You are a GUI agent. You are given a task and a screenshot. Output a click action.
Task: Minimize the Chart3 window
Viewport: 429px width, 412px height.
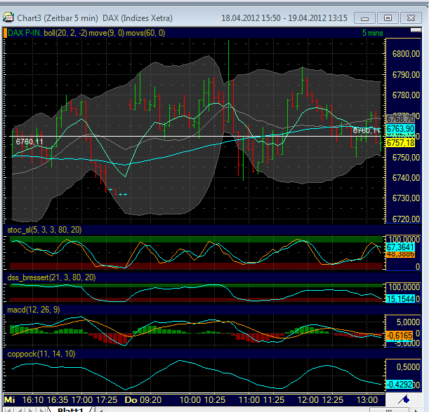(364, 18)
